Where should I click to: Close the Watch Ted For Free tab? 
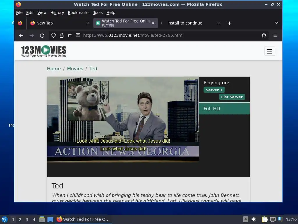coord(153,23)
